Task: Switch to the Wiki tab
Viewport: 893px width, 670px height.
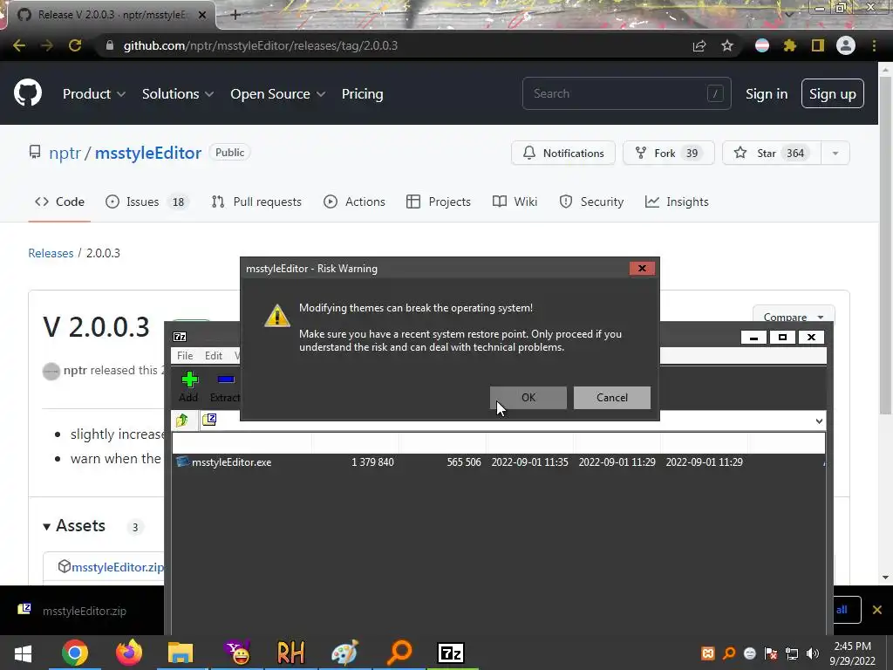Action: pyautogui.click(x=515, y=202)
